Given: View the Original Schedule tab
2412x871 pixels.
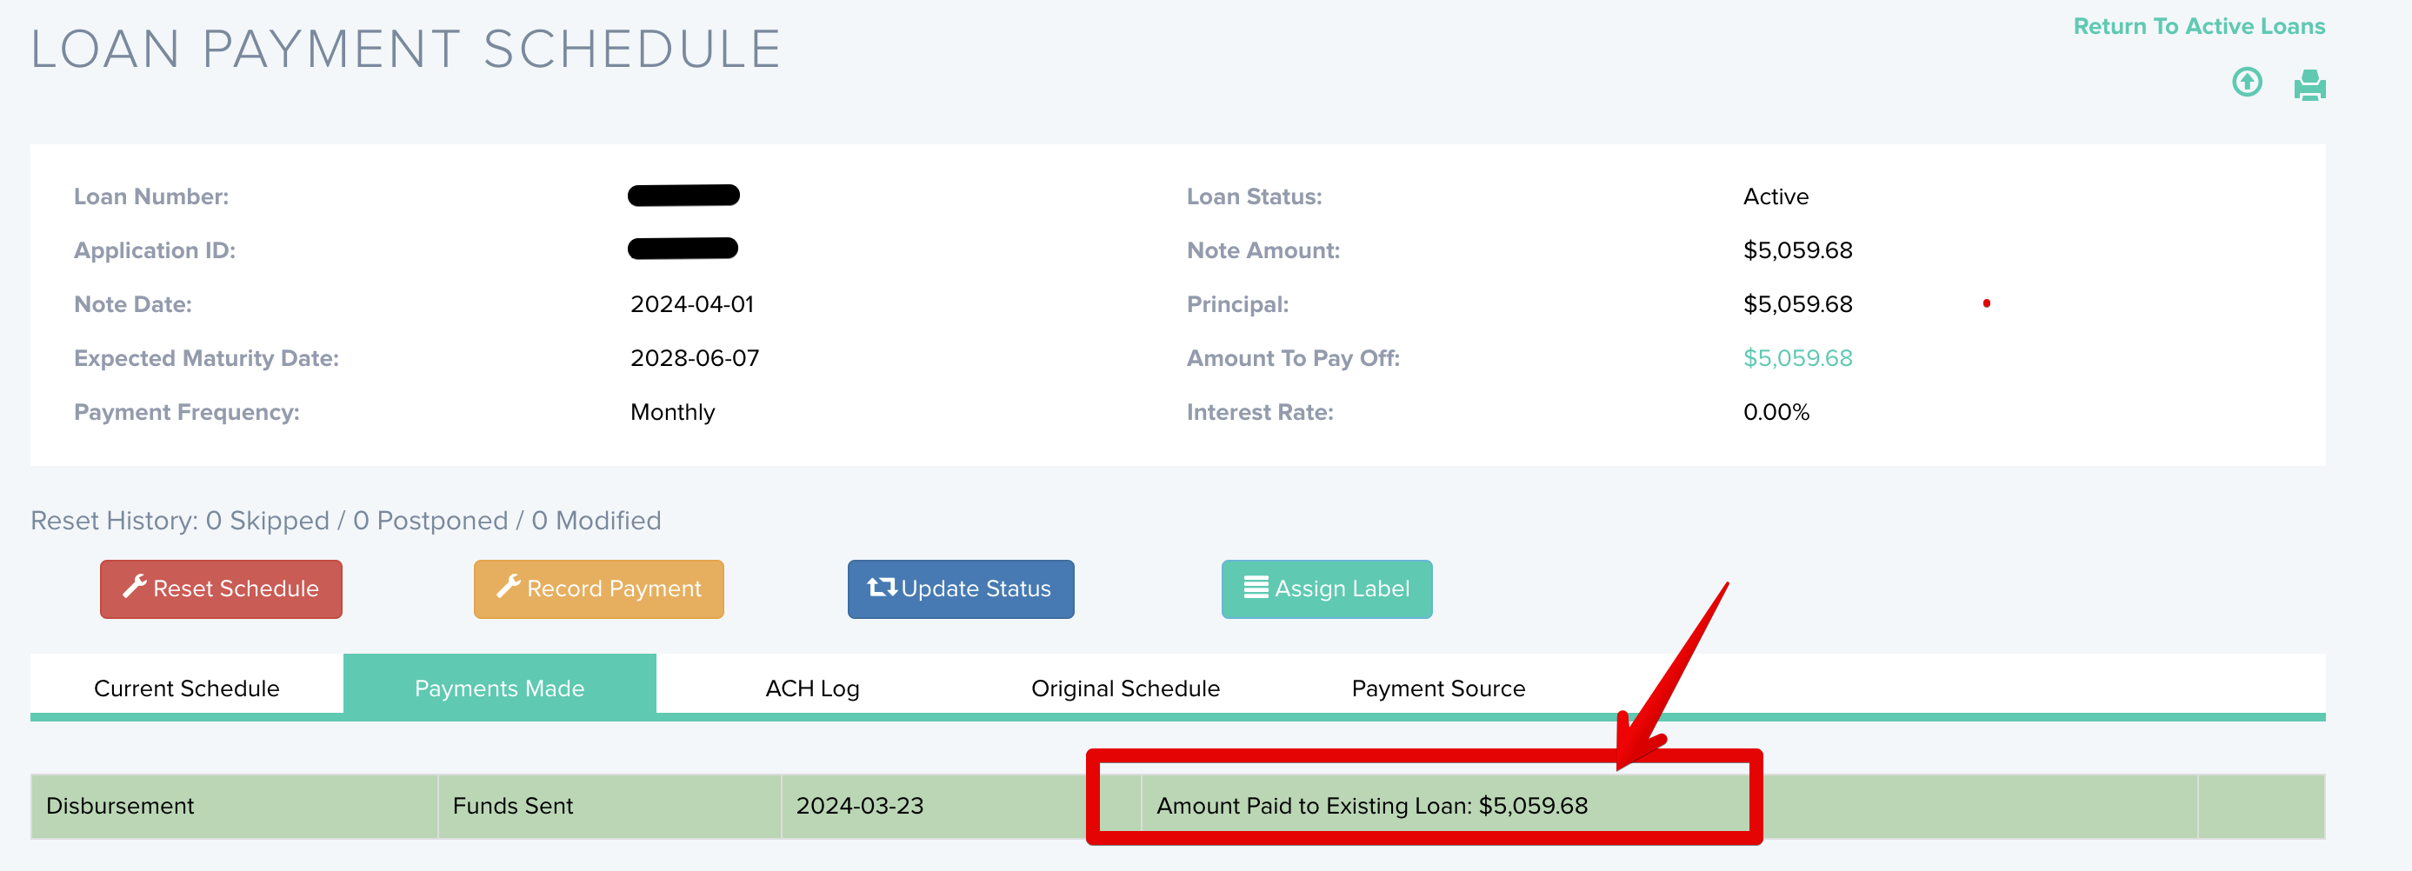Looking at the screenshot, I should click(x=1124, y=688).
